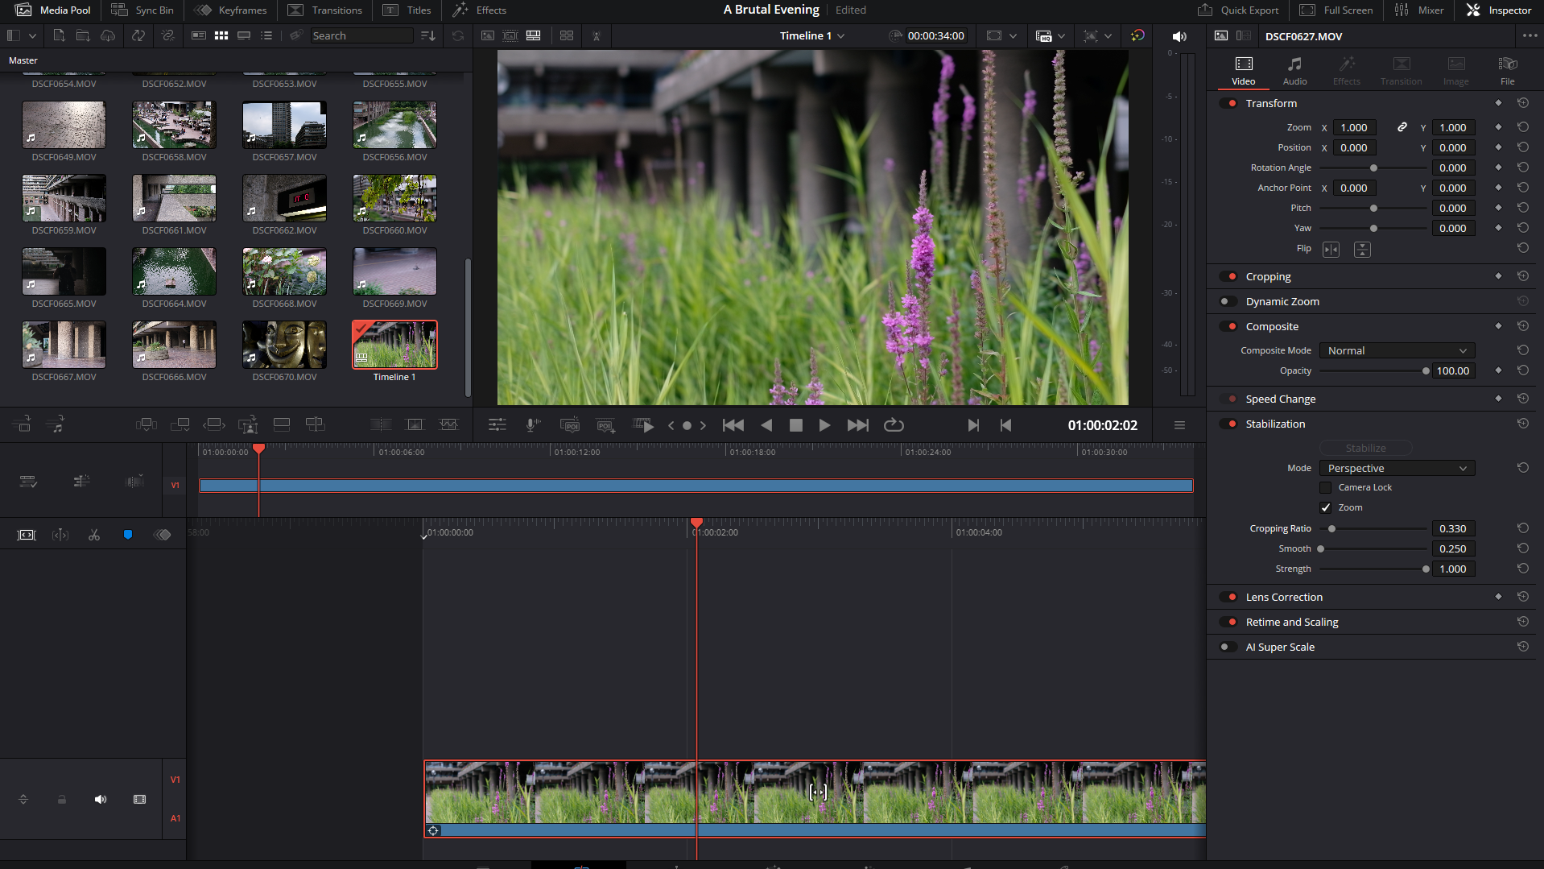
Task: Mute track audio with speaker icon
Action: point(101,799)
